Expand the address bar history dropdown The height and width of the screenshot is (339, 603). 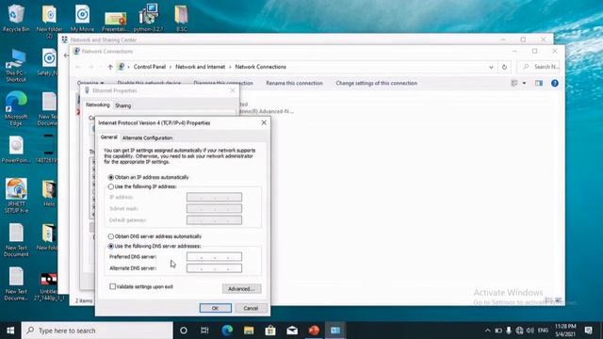pos(491,67)
